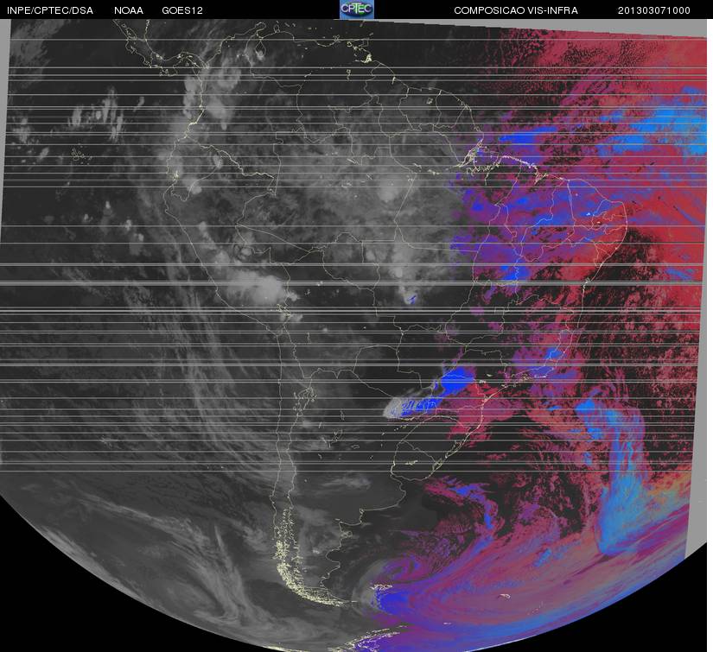Click the NOAA label in the header

click(129, 10)
